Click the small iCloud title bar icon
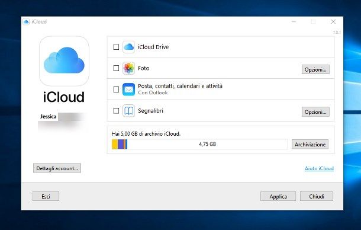The height and width of the screenshot is (230, 361). click(26, 22)
